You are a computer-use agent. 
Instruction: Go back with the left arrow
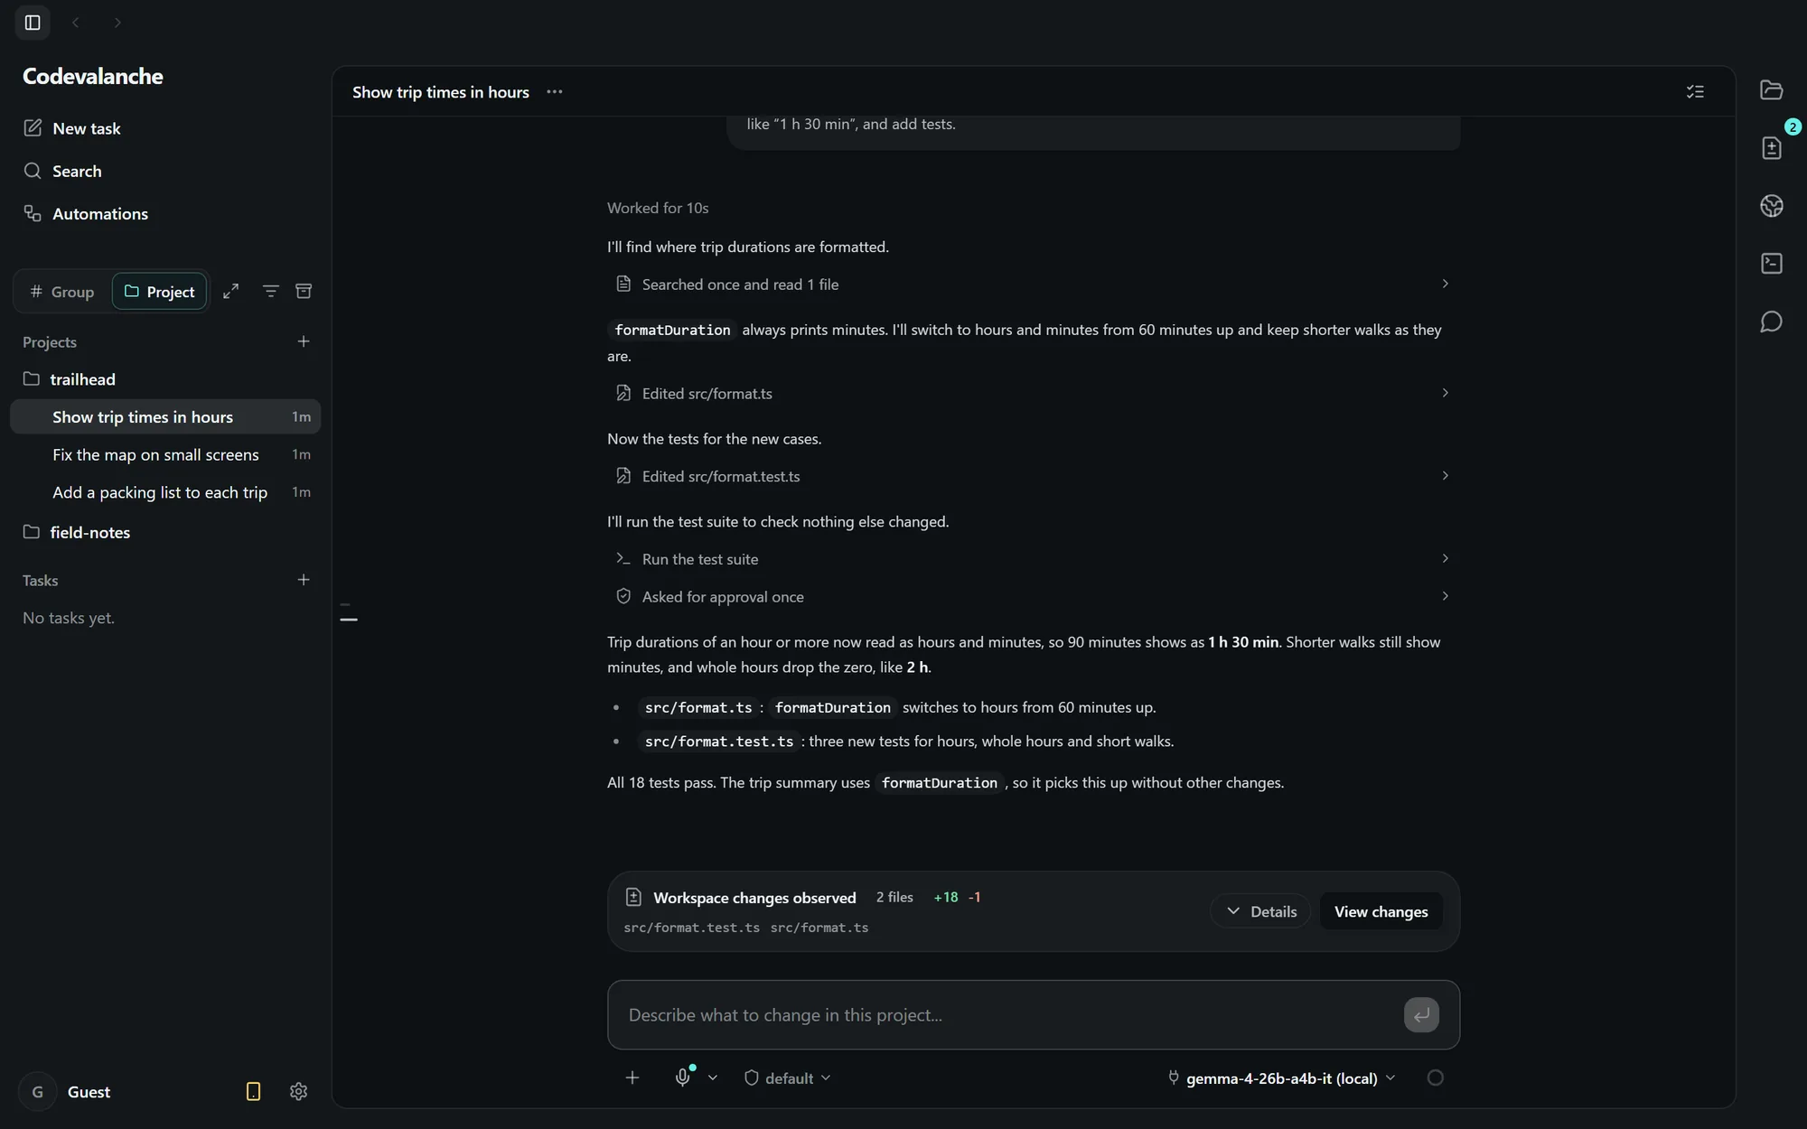coord(76,23)
